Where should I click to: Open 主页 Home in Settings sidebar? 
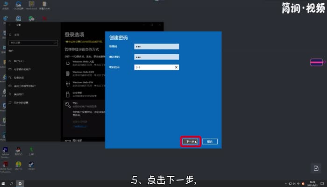pos(14,35)
